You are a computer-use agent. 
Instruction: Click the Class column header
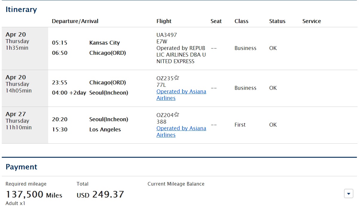coord(241,21)
